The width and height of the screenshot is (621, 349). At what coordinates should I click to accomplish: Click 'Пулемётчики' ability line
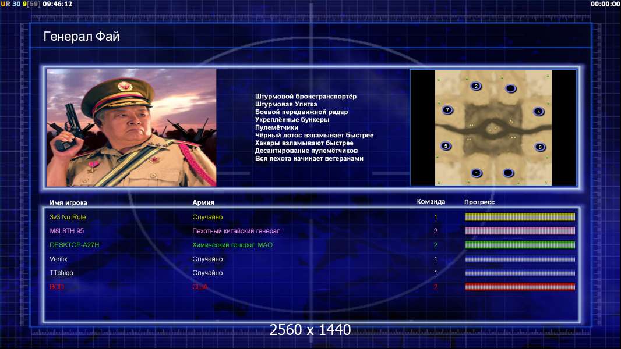click(x=277, y=127)
